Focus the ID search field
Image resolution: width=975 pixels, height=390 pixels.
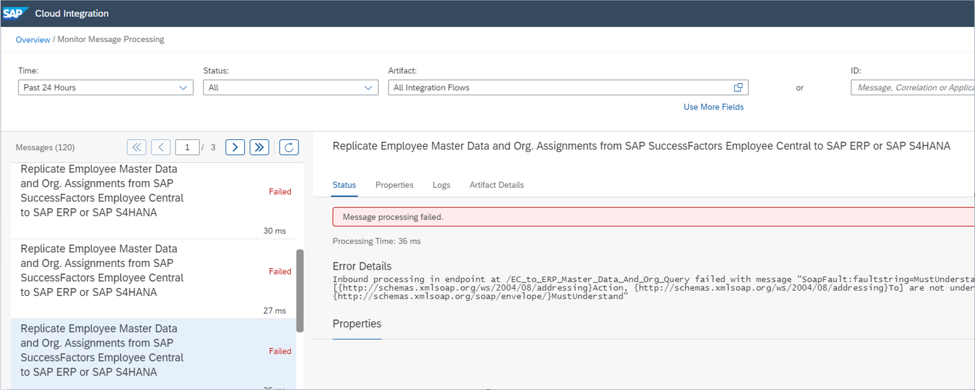tap(913, 87)
